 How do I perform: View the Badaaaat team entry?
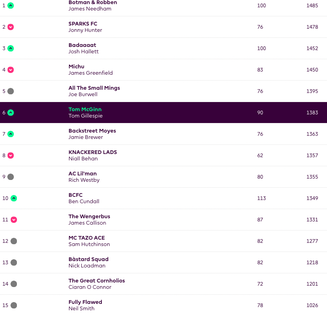82,45
